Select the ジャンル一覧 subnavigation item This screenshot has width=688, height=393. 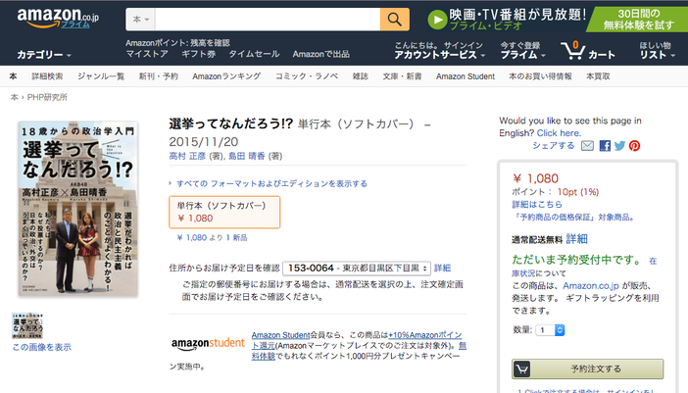tap(101, 76)
